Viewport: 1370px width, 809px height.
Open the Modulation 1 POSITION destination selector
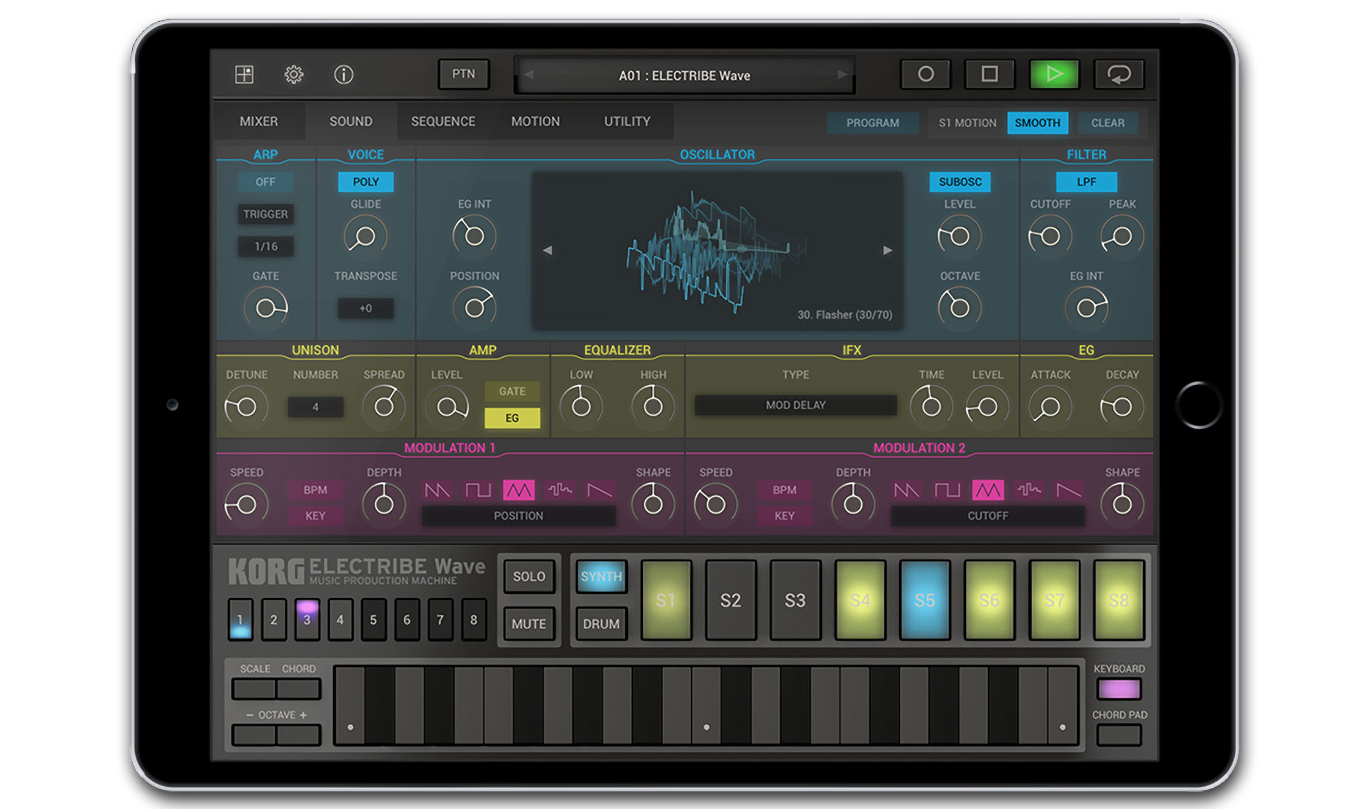[x=519, y=515]
